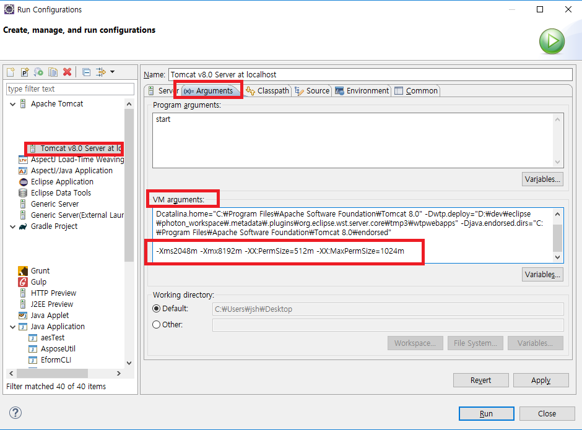Screen dimensions: 582x430
Task: Click tree horizontal scroll right arrow
Action: point(119,373)
